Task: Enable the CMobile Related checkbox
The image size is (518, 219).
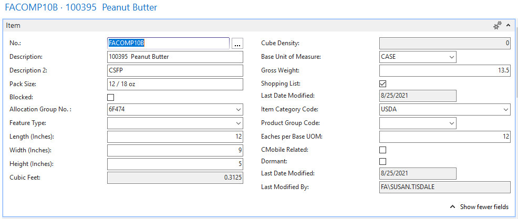Action: point(383,150)
